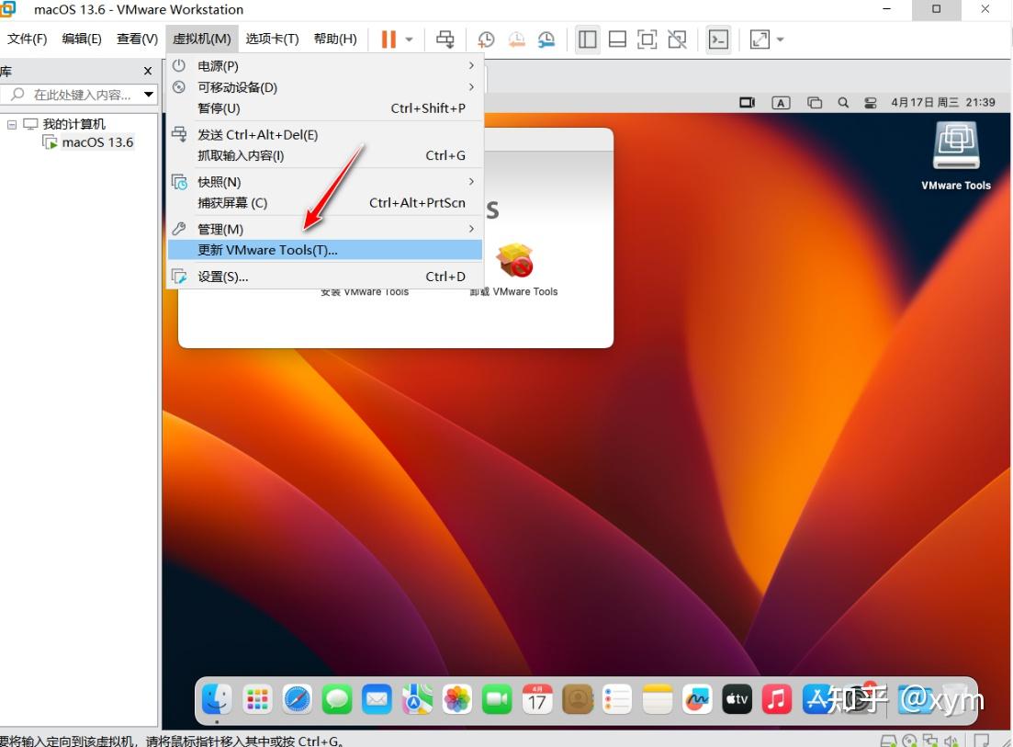Open the 帮助(H) menu
The width and height of the screenshot is (1013, 747).
coord(335,39)
